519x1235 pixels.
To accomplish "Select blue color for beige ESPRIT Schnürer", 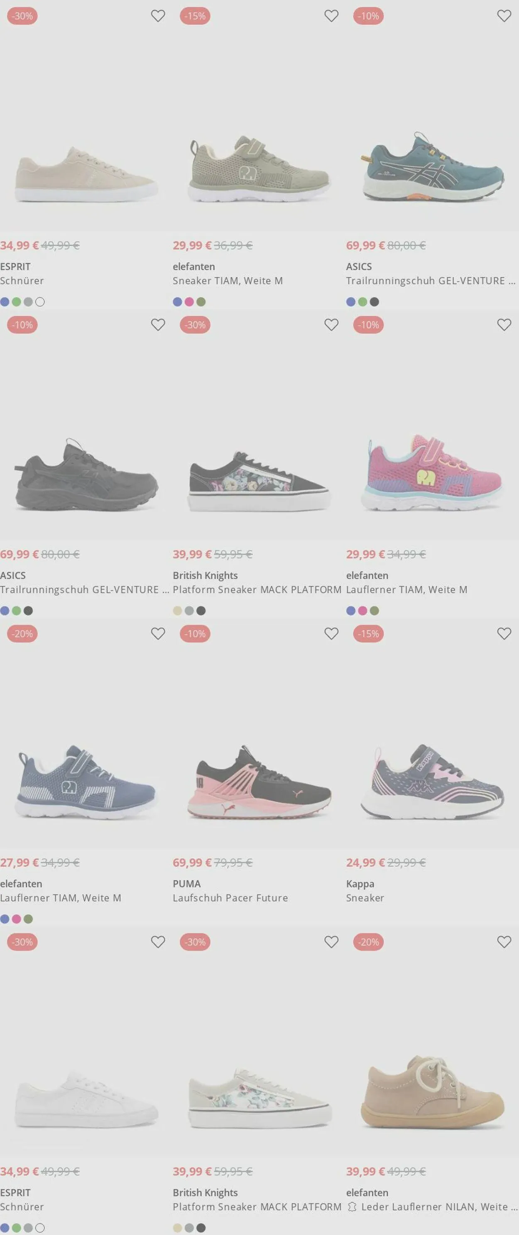I will coord(5,302).
